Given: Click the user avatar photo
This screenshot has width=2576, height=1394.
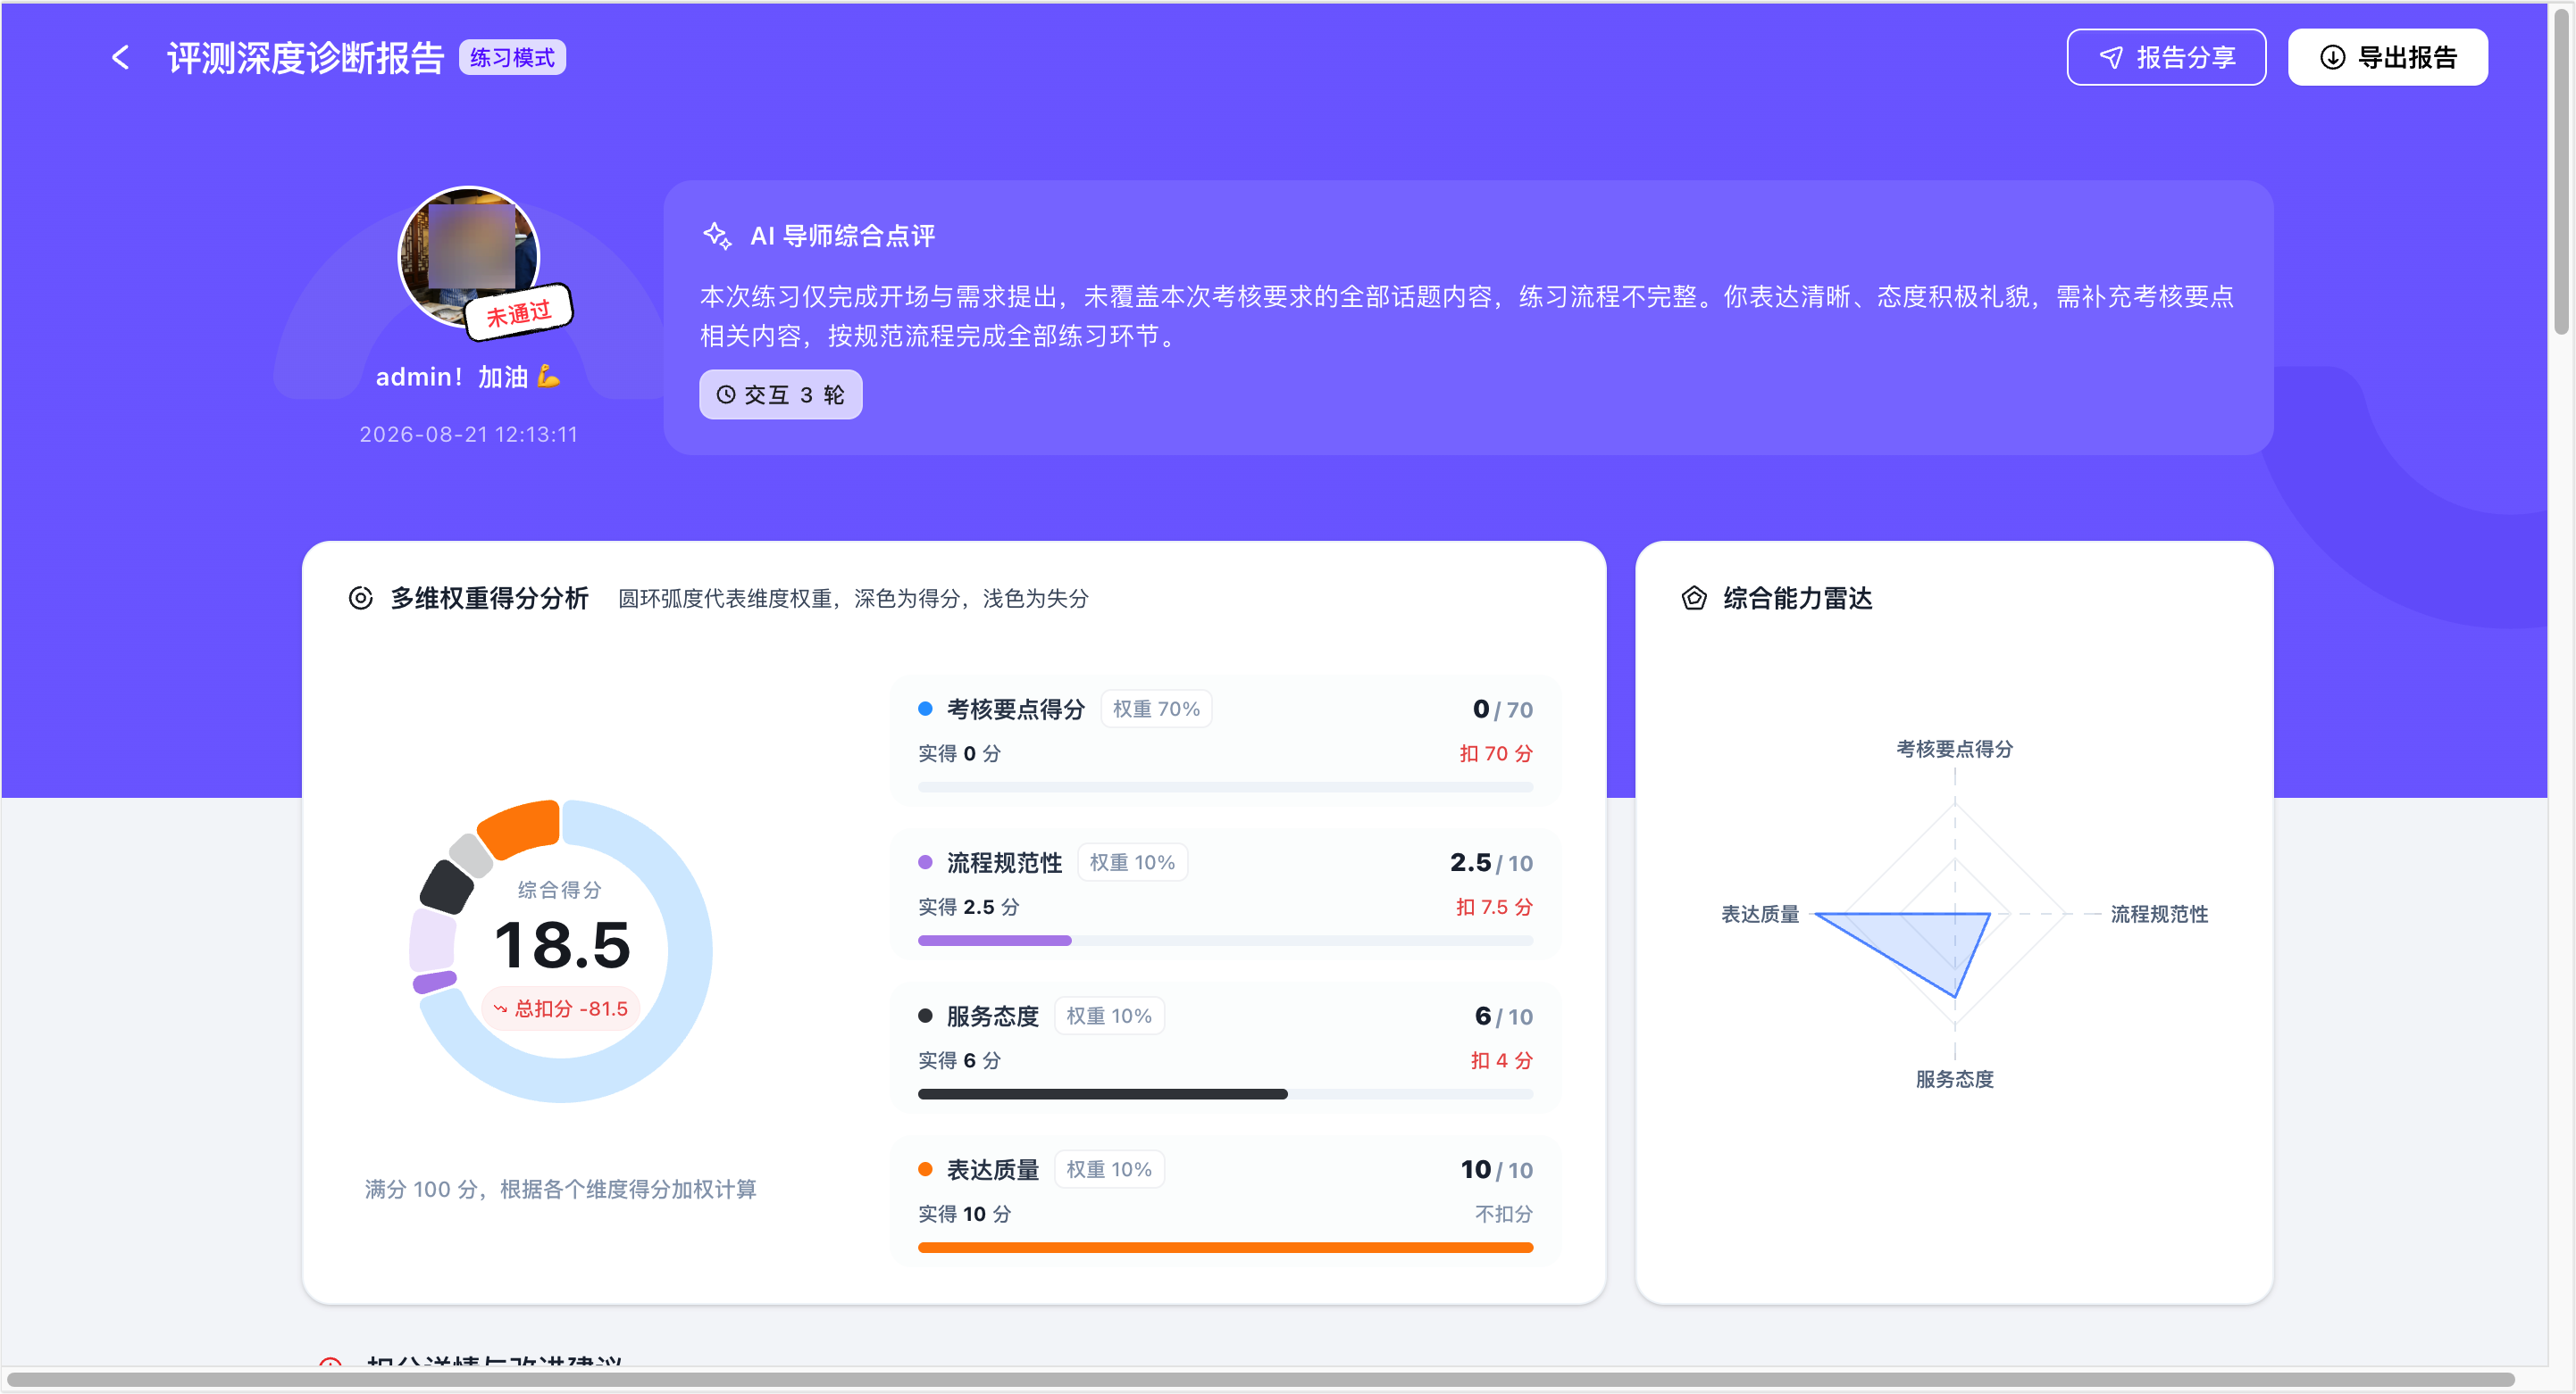Looking at the screenshot, I should [468, 257].
